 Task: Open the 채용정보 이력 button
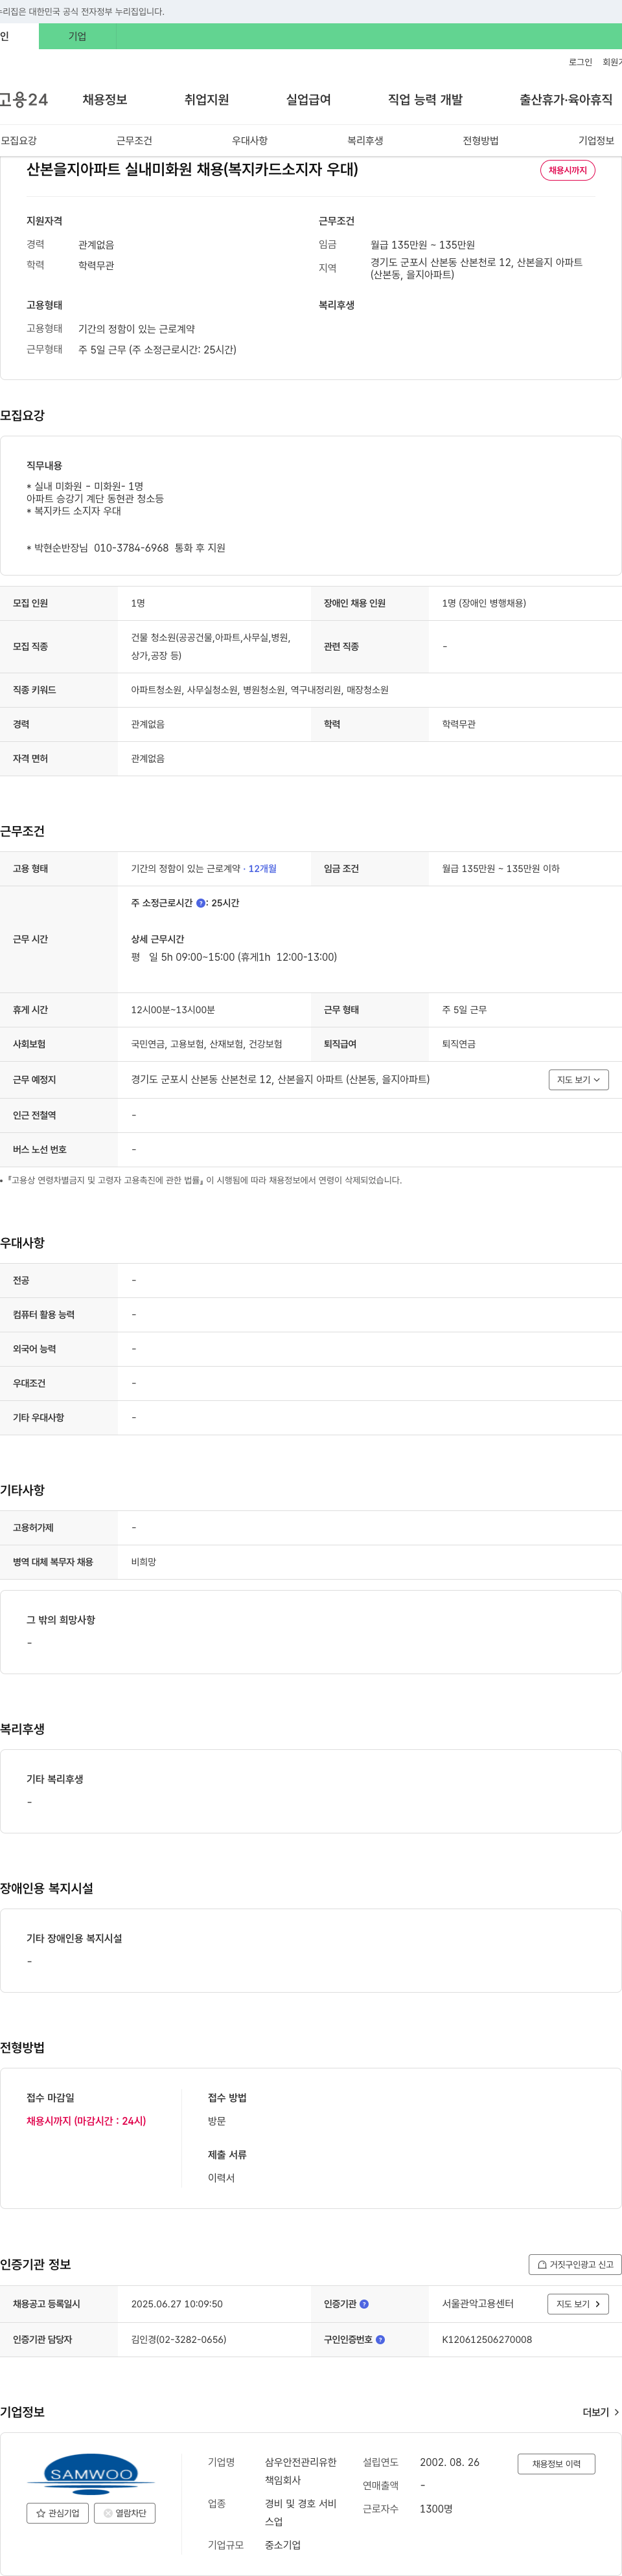[x=556, y=2464]
